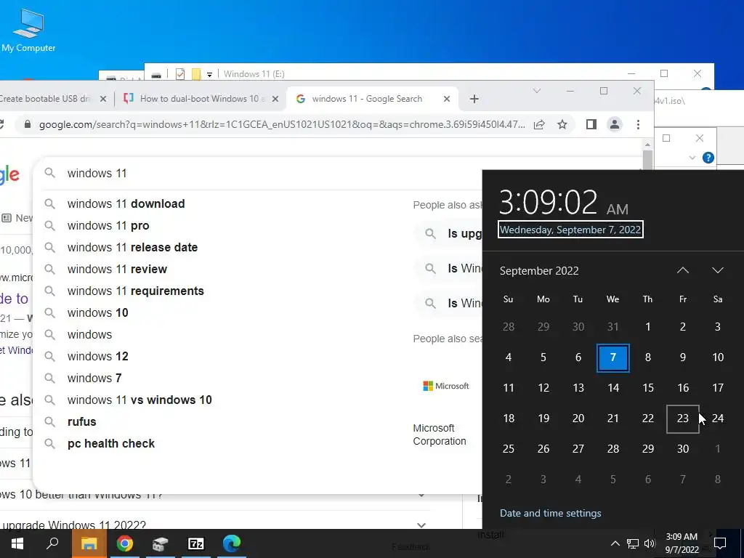This screenshot has height=558, width=744.
Task: Click Wednesday, September 7, 2022 date text
Action: (x=570, y=230)
